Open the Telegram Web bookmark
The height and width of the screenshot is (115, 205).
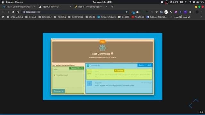[106, 17]
